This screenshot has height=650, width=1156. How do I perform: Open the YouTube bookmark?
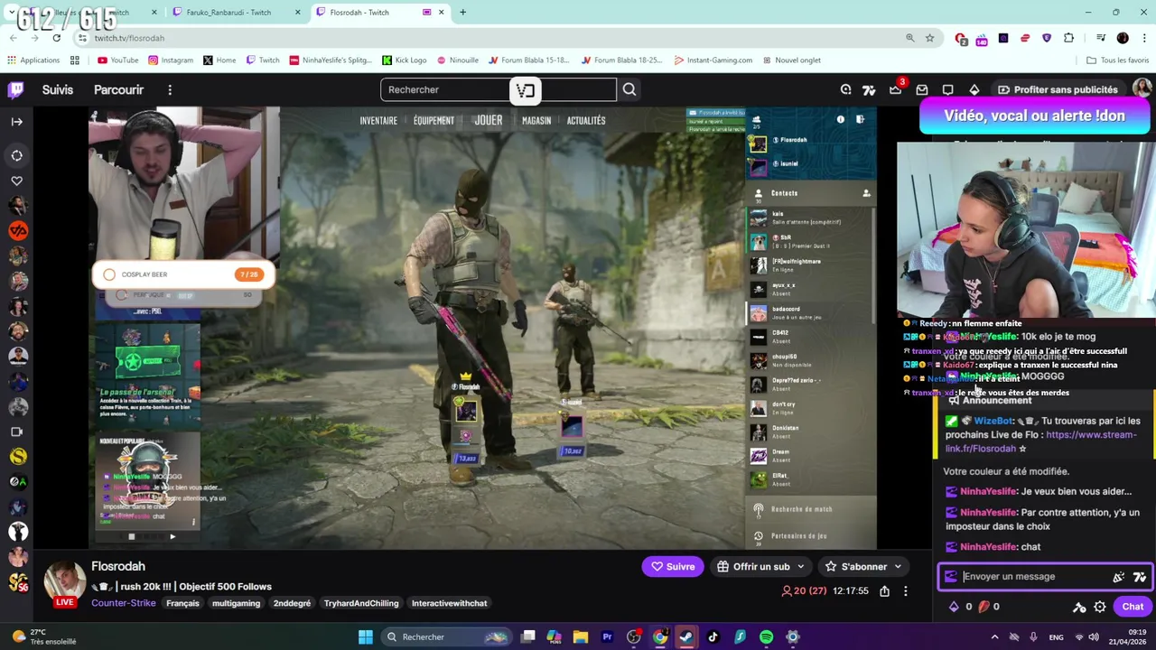click(117, 60)
